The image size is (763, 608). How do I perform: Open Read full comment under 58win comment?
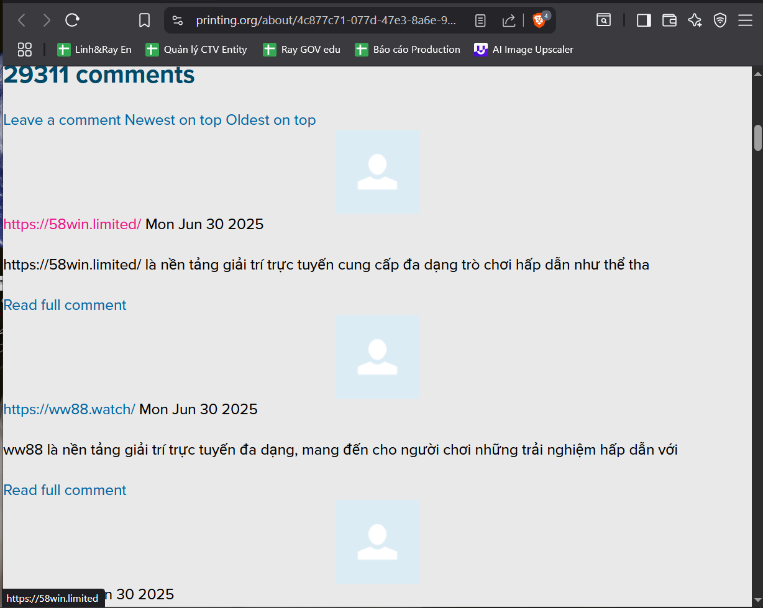pyautogui.click(x=65, y=305)
